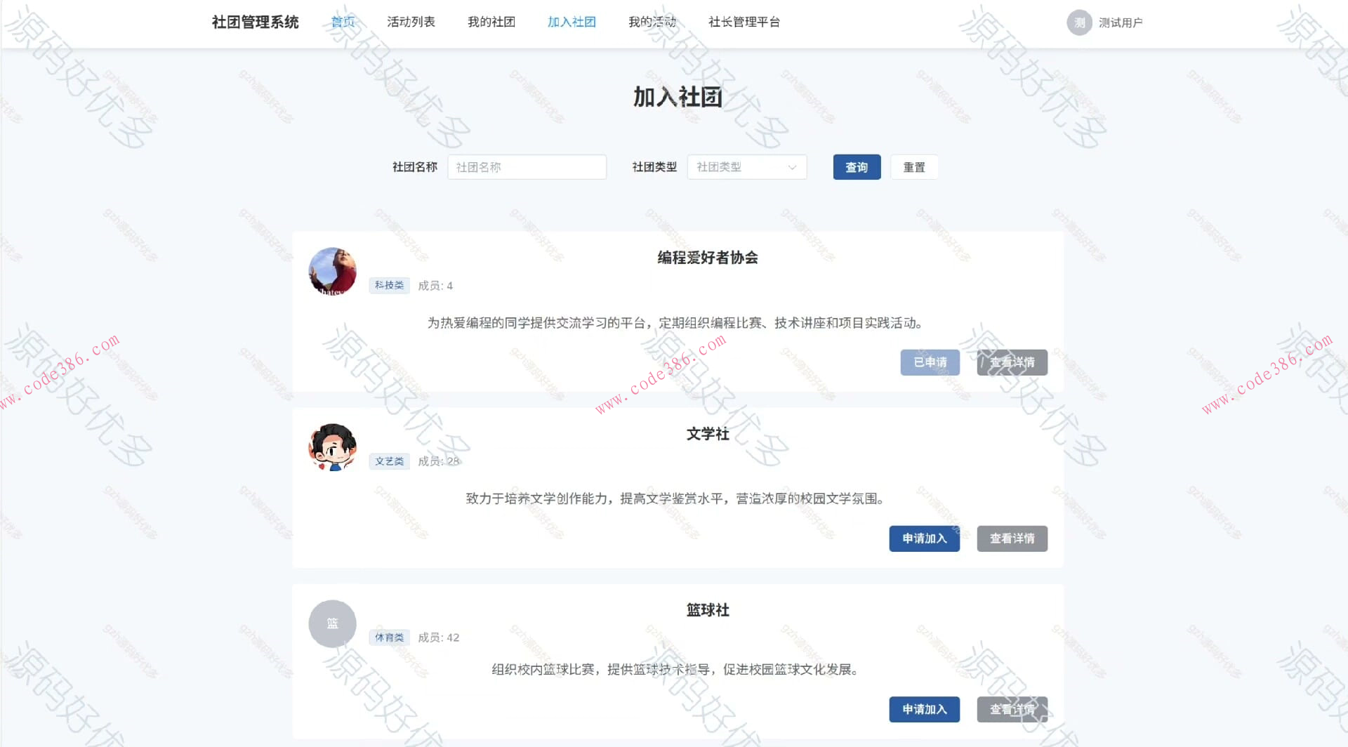Click the disabled 已申请 button
Viewport: 1348px width, 747px height.
930,362
